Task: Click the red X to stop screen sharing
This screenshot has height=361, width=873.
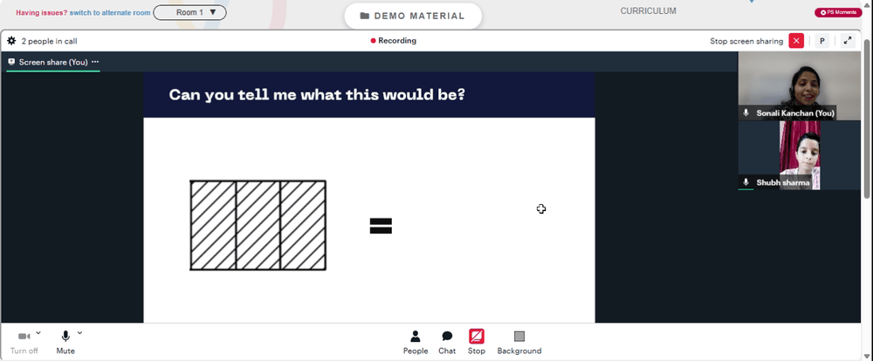Action: click(x=796, y=41)
